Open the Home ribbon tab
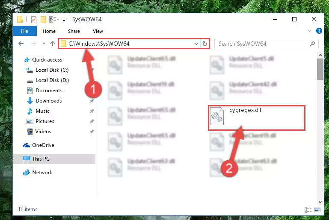The width and height of the screenshot is (329, 220). click(49, 31)
